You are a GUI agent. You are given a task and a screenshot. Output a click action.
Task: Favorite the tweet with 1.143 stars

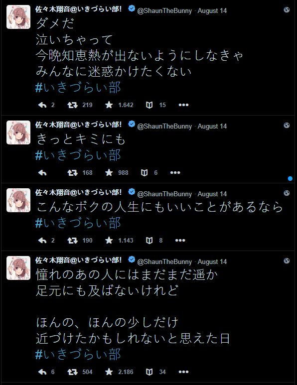click(x=109, y=241)
